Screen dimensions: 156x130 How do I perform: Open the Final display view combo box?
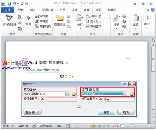(100, 16)
